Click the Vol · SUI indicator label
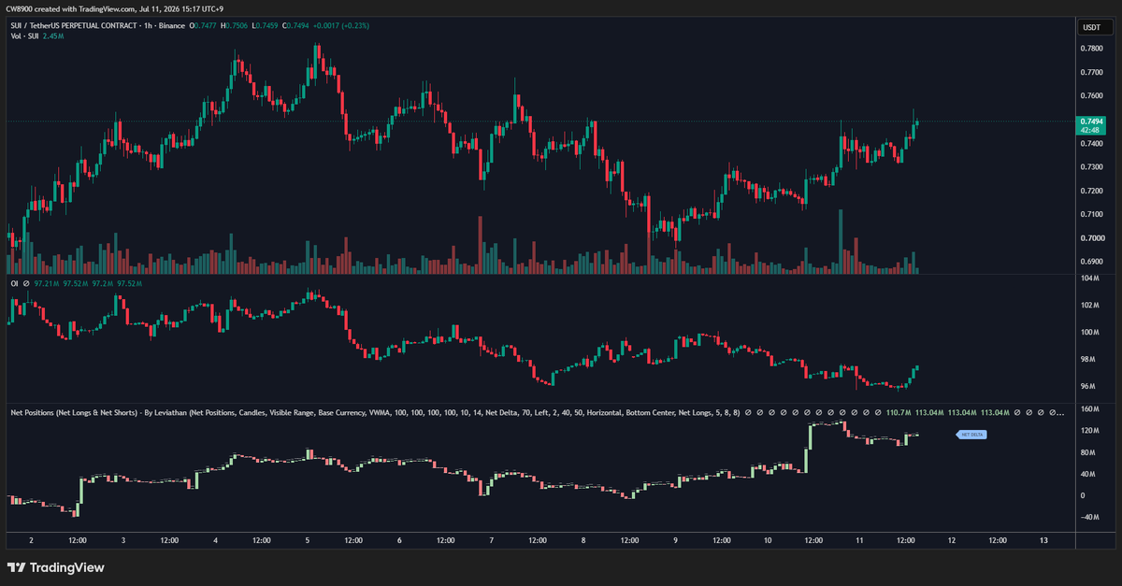 [24, 36]
